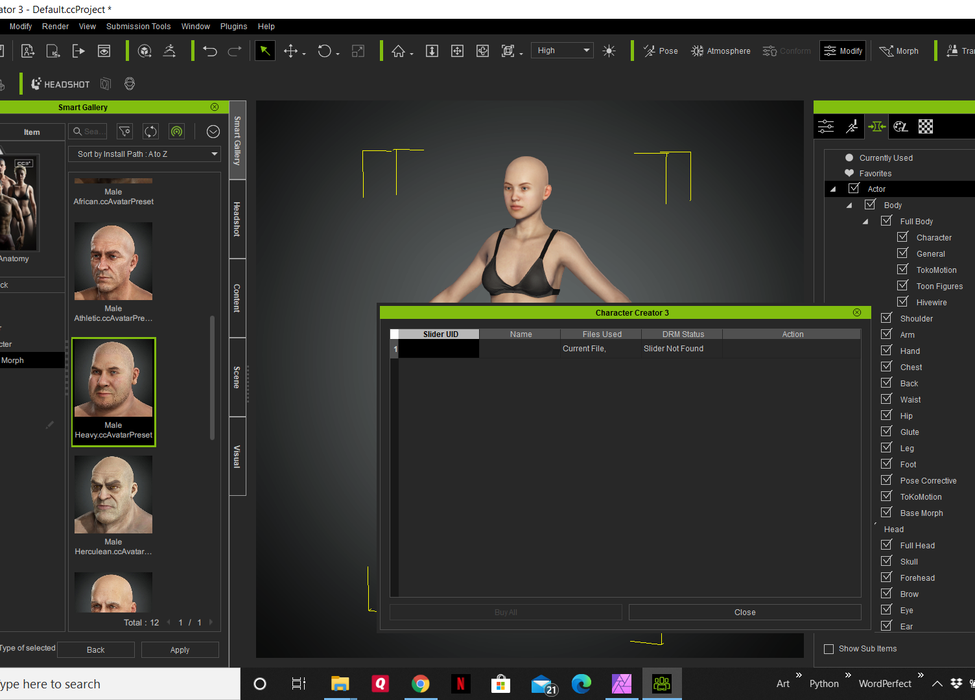The width and height of the screenshot is (975, 700).
Task: Open the Sort by Install Path dropdown
Action: point(145,154)
